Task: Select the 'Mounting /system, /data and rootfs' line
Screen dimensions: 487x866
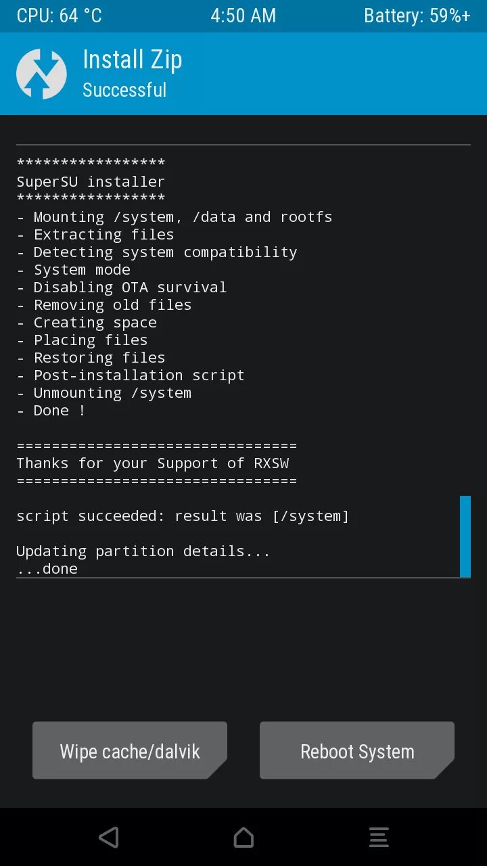Action: pos(175,216)
